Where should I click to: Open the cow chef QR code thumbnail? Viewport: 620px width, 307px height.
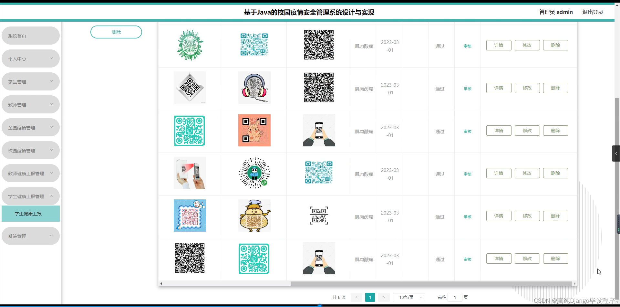[254, 216]
